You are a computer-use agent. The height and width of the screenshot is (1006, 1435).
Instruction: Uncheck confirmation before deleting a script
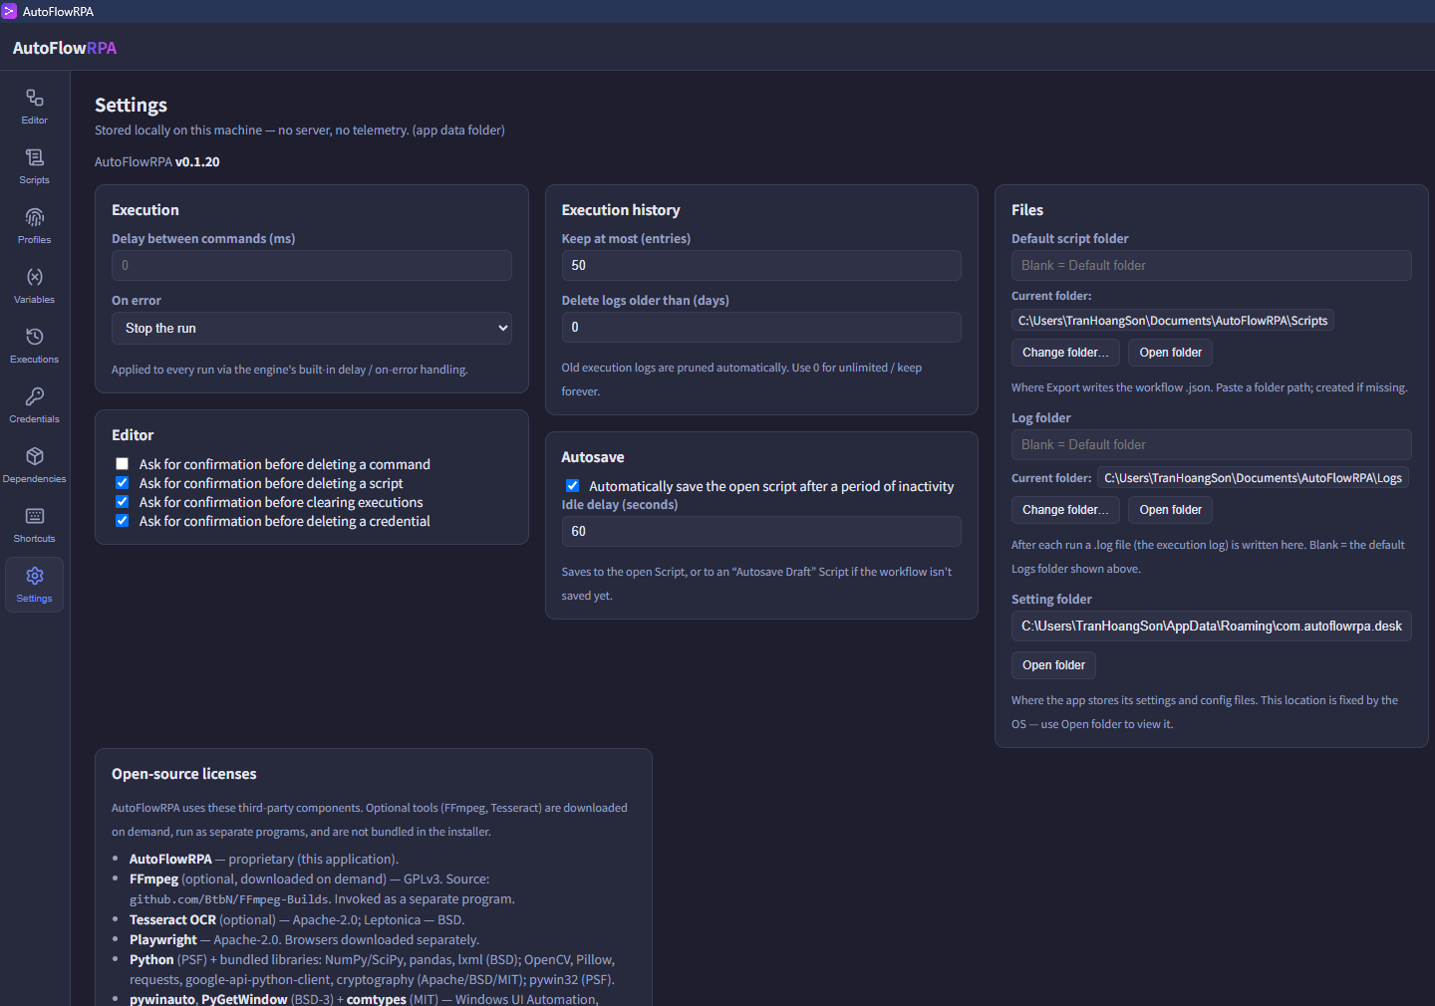point(122,483)
